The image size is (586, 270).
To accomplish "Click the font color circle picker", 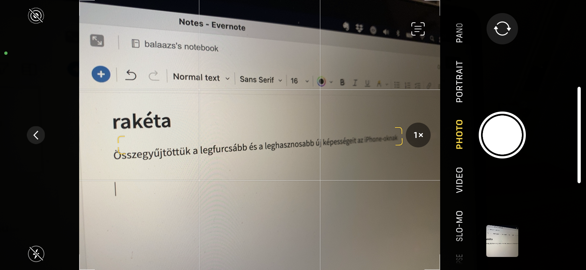I will (321, 82).
